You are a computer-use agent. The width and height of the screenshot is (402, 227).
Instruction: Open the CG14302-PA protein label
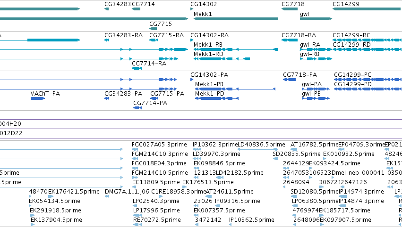pos(209,75)
